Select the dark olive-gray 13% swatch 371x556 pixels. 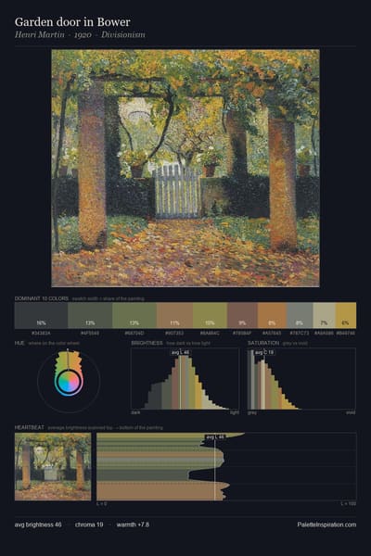(90, 315)
